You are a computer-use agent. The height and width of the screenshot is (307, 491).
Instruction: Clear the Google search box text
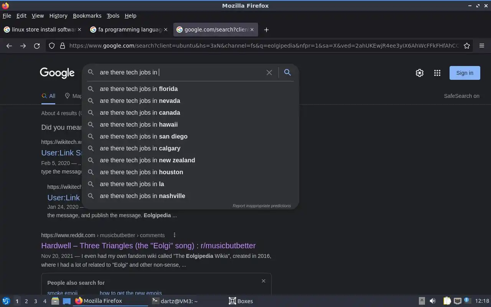269,72
